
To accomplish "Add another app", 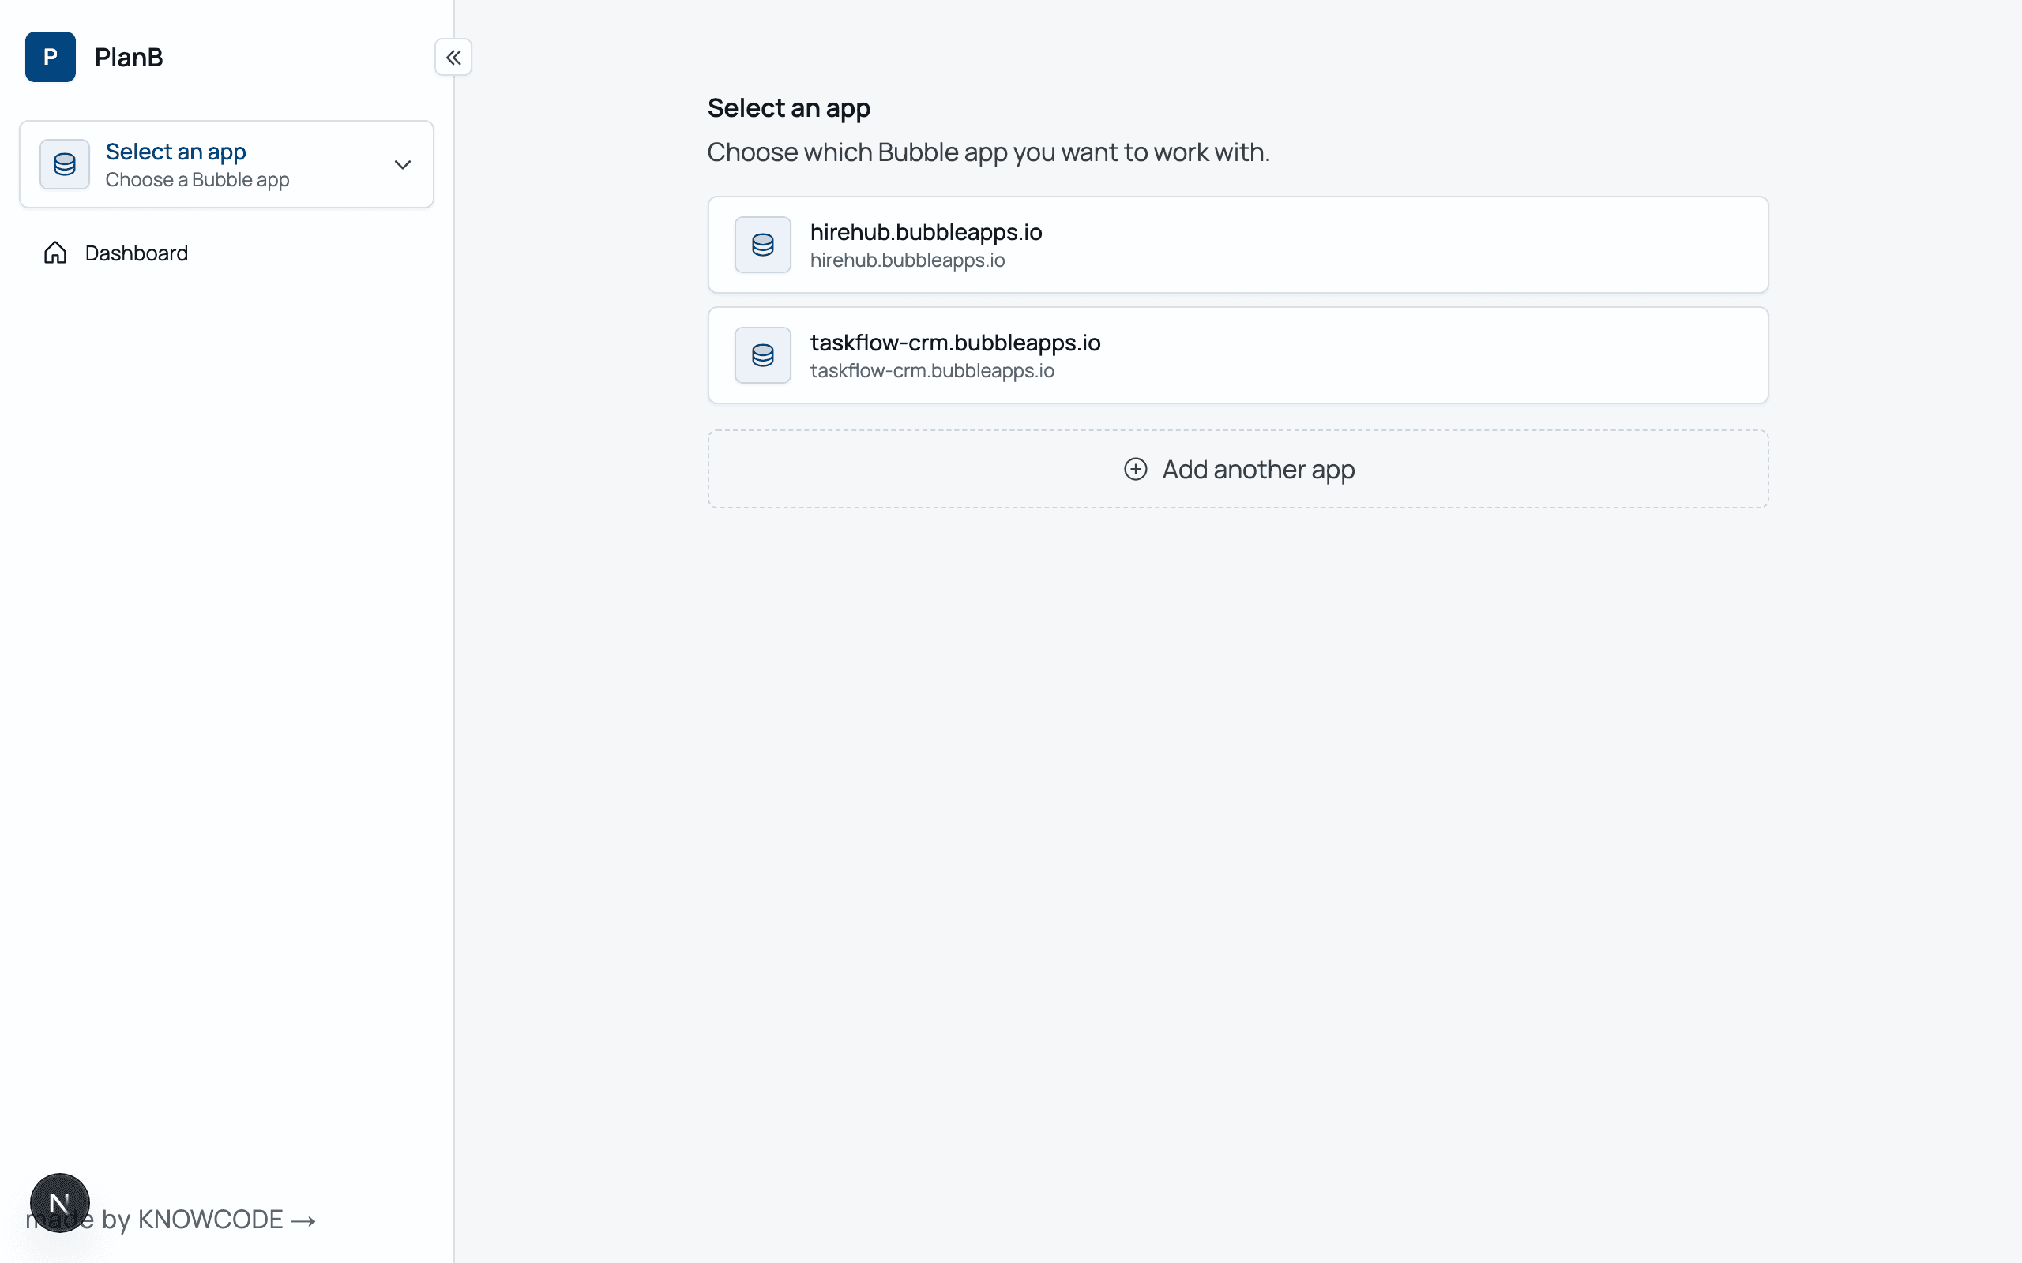I will 1238,469.
